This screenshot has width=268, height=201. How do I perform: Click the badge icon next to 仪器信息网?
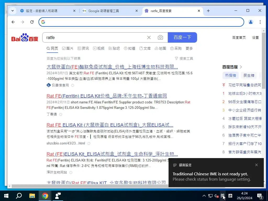(72, 85)
